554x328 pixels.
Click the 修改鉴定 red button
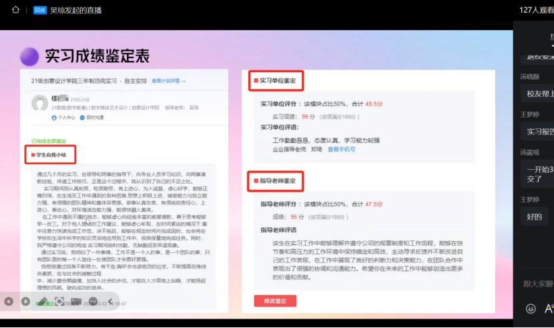coord(275,301)
